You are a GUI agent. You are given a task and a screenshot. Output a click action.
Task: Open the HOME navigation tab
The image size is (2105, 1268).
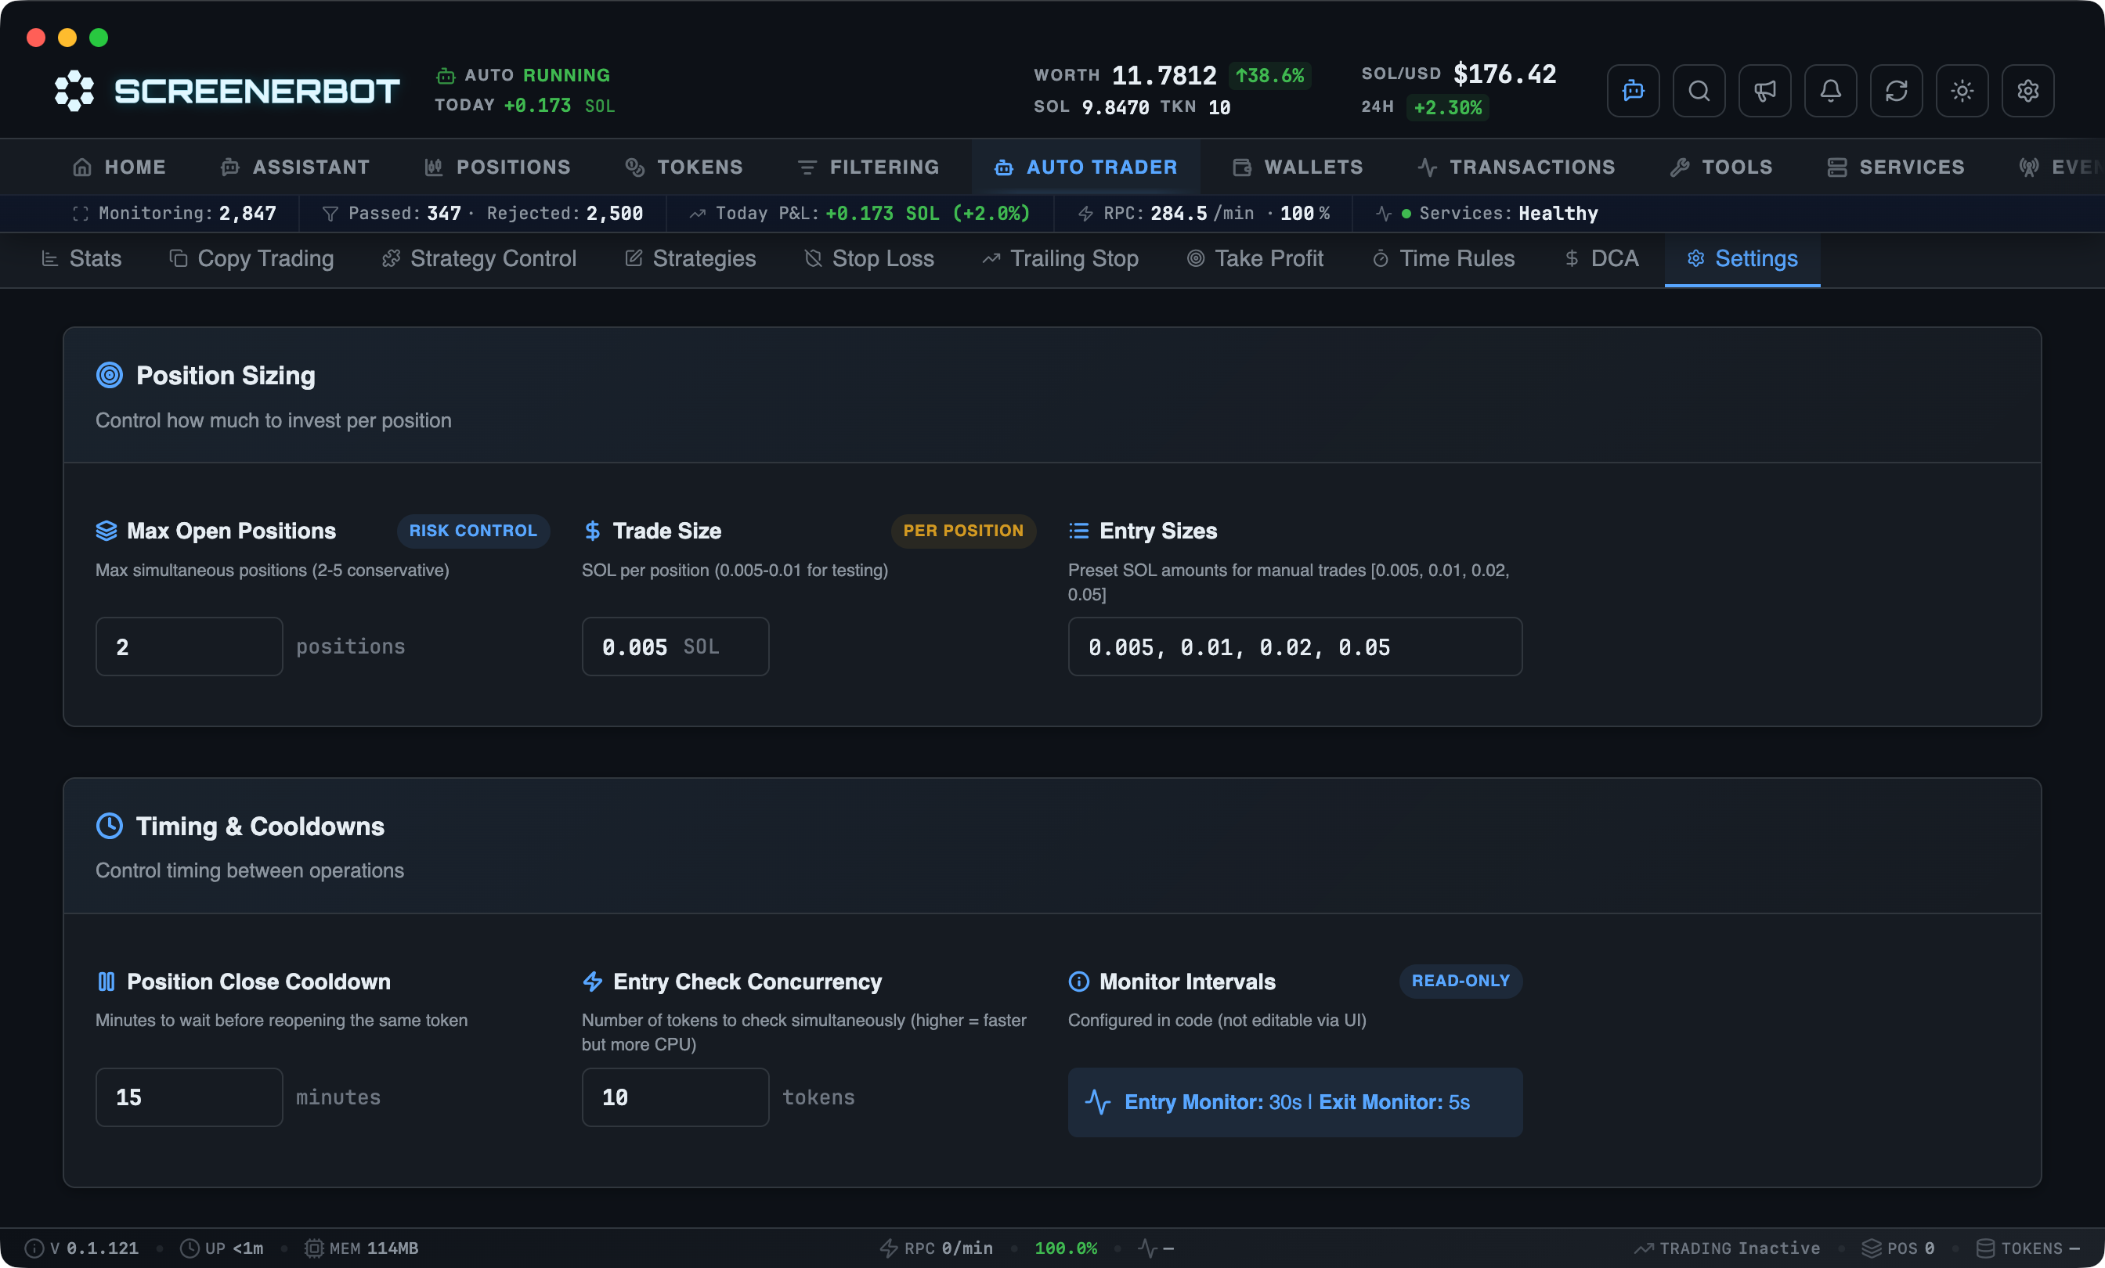coord(119,167)
